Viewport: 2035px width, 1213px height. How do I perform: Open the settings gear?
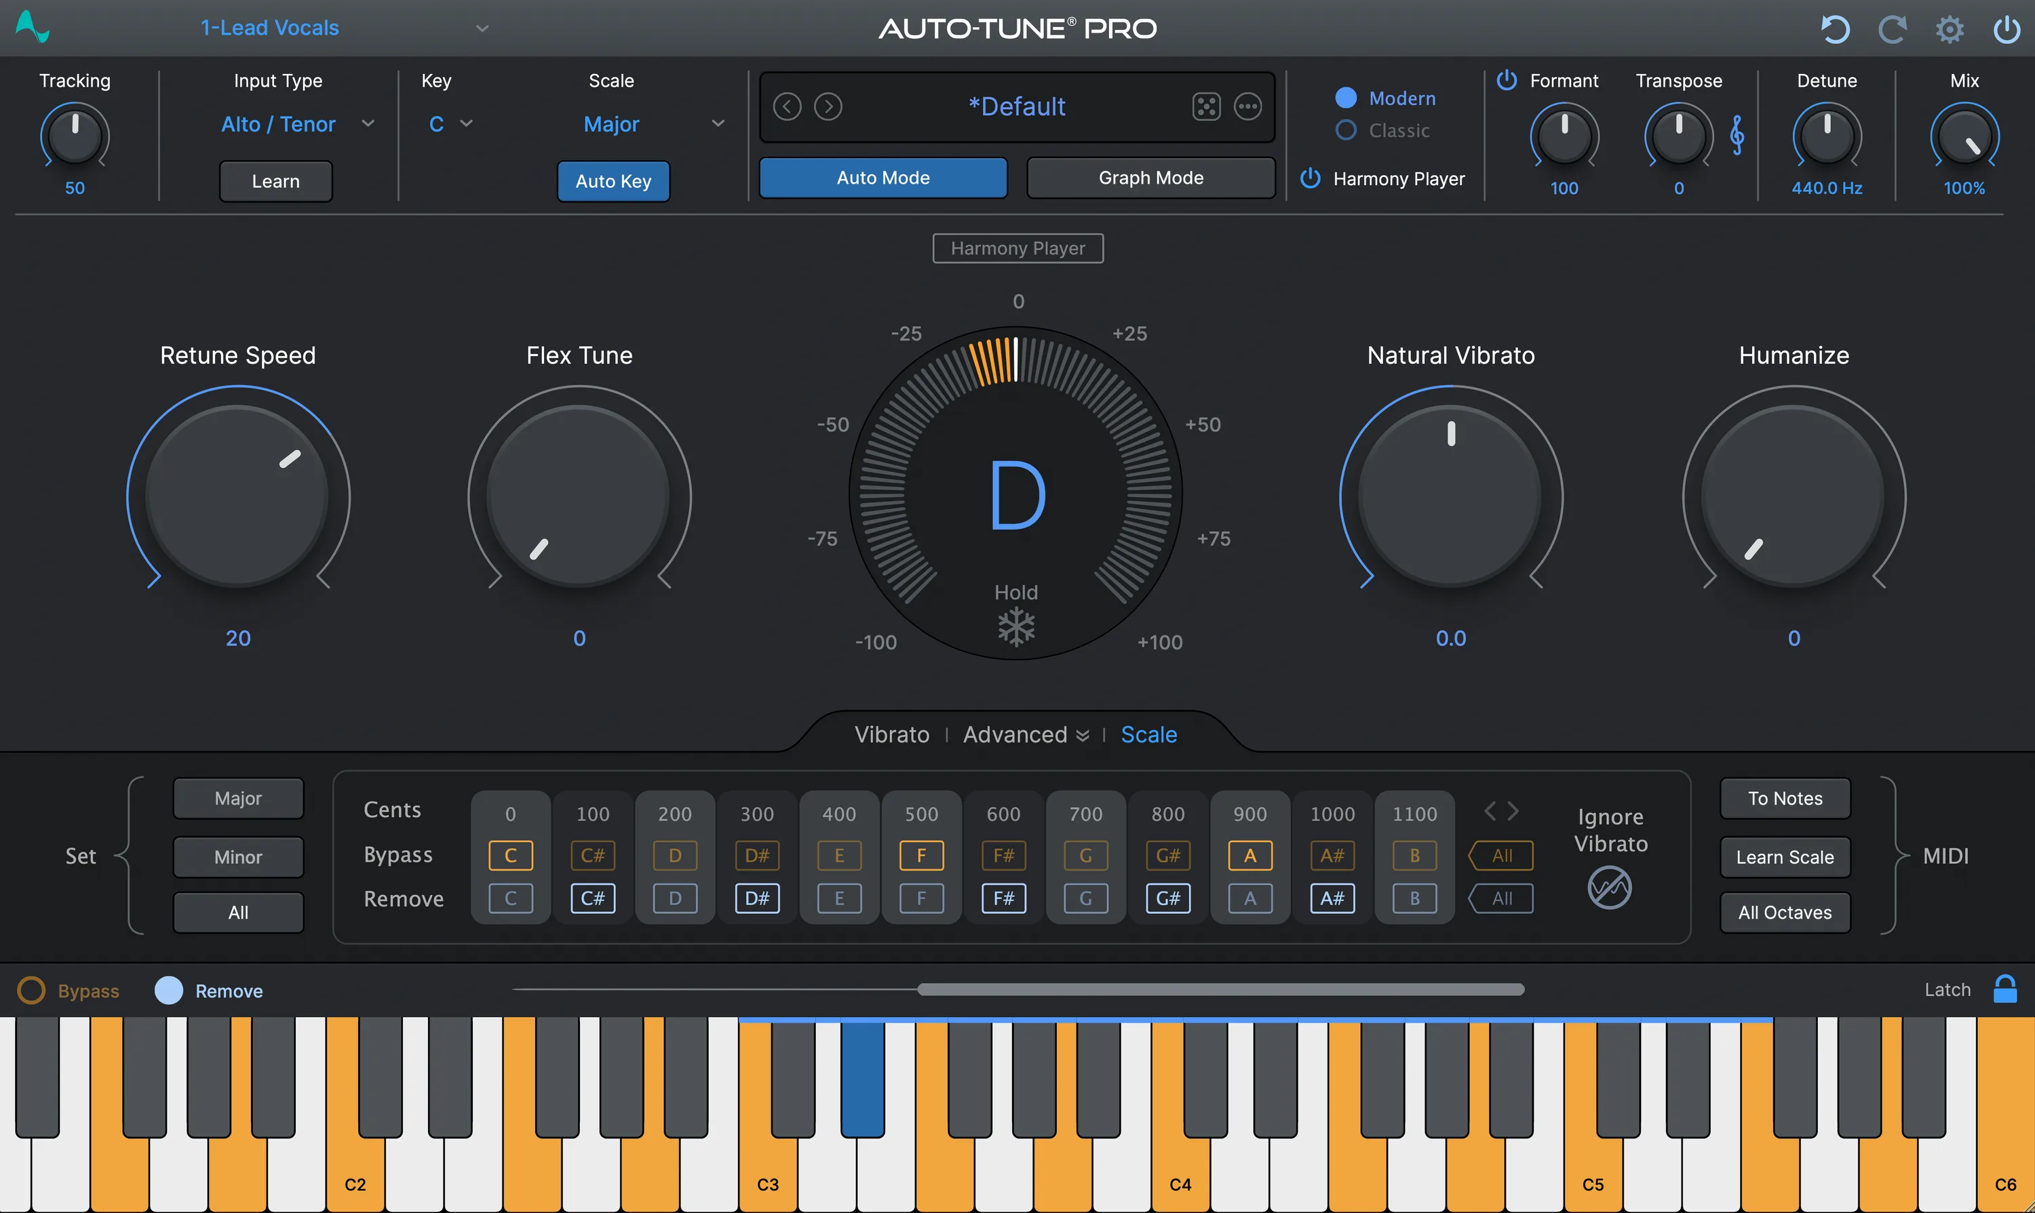[x=1949, y=28]
